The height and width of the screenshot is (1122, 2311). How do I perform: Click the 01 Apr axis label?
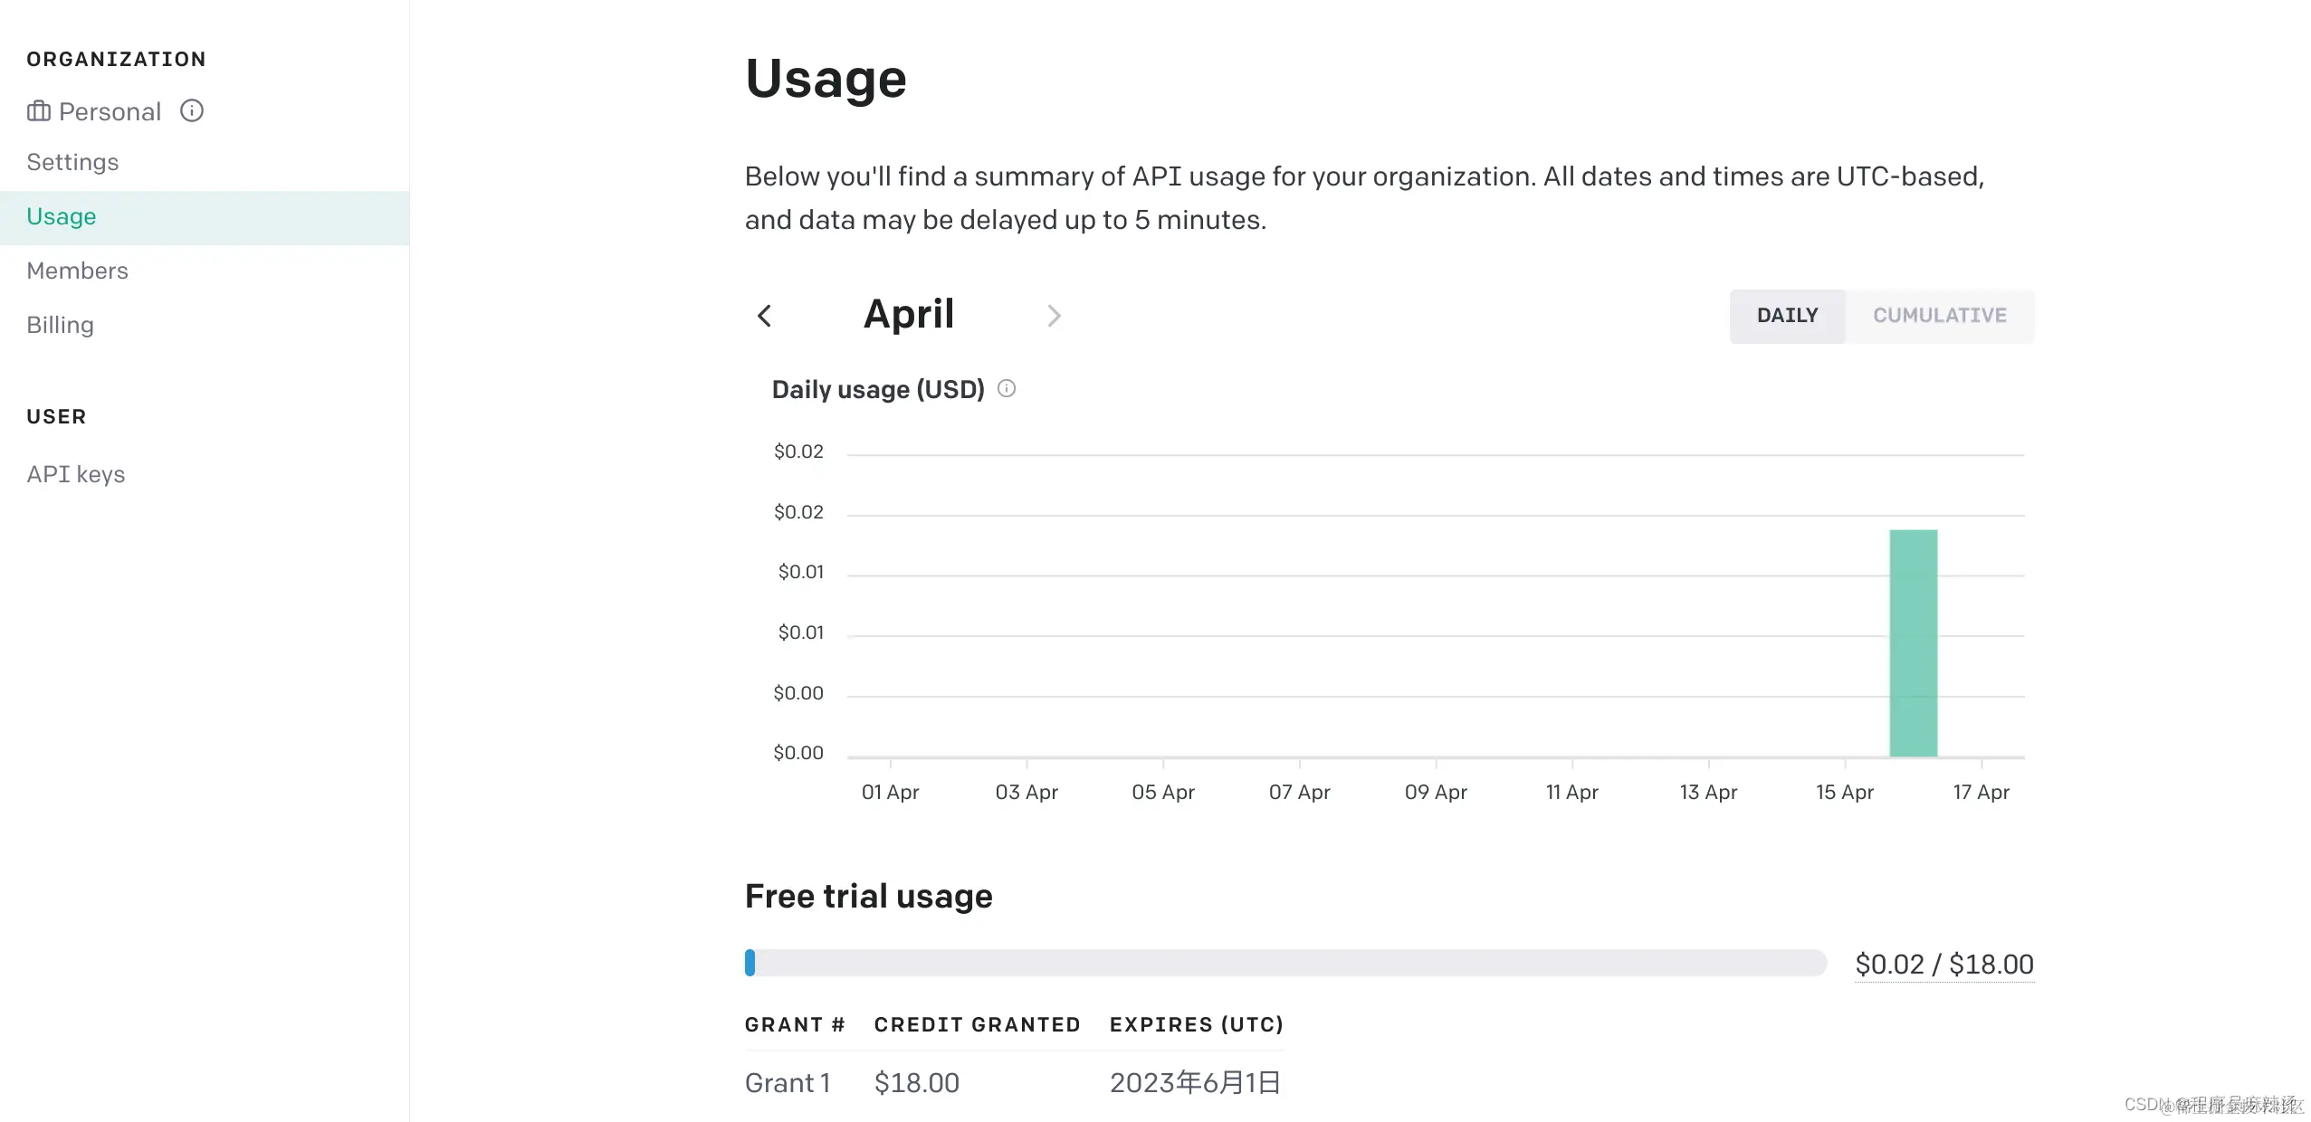coord(890,792)
